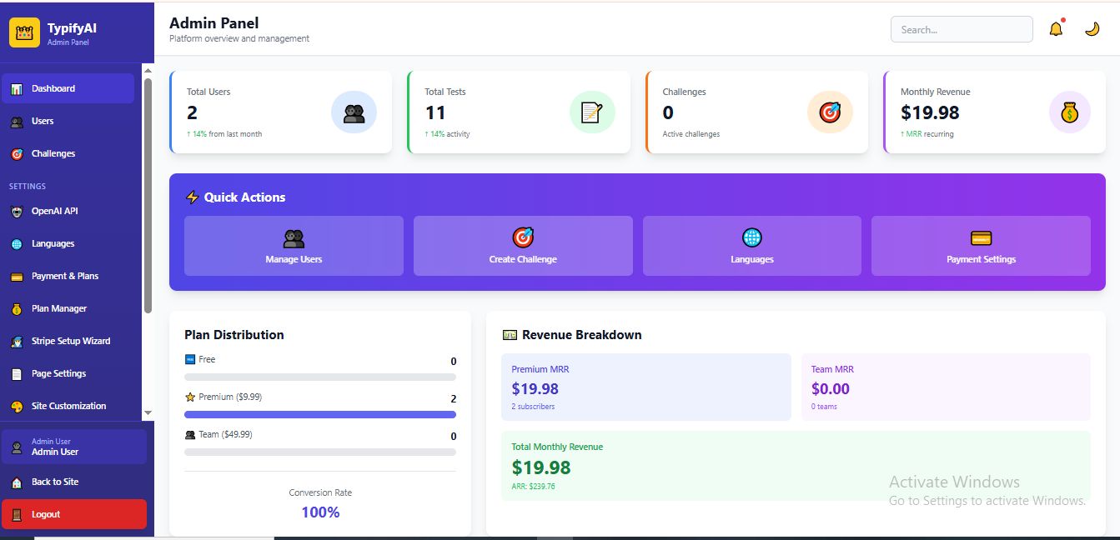Toggle dark mode with moon icon
Screen dimensions: 1120x540
coord(1092,29)
